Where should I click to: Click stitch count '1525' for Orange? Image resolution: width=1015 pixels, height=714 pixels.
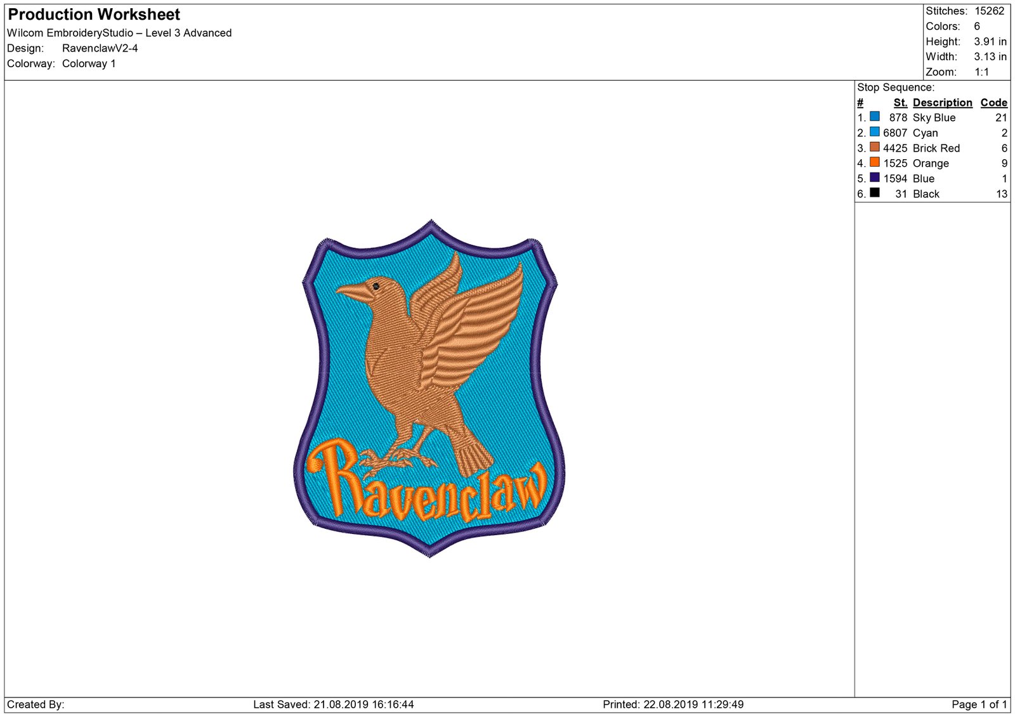pyautogui.click(x=895, y=164)
